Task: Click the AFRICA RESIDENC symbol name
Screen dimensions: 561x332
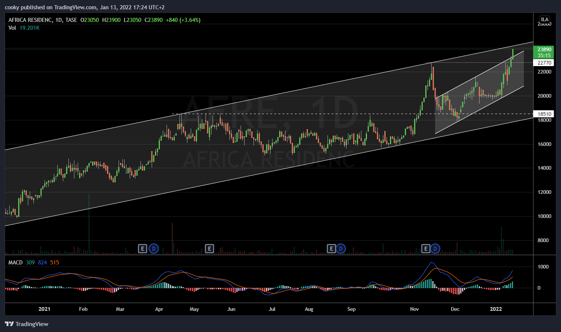Action: (30, 20)
